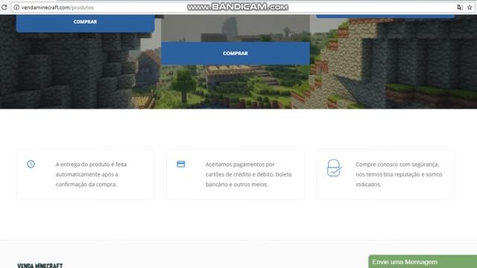
Task: Select the text 'Compre conosco com segurança,'
Action: [397, 165]
